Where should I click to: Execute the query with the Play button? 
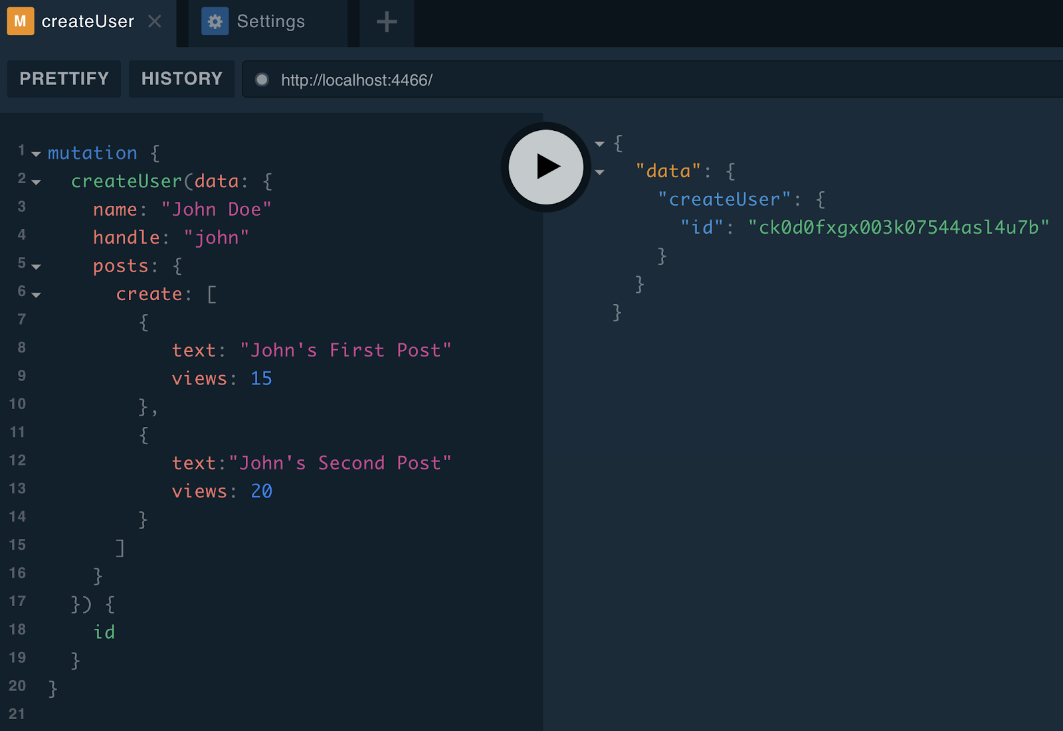click(x=545, y=167)
